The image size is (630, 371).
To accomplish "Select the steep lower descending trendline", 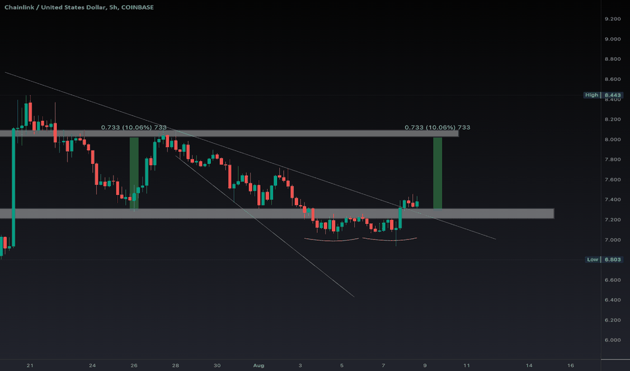I will click(x=265, y=226).
